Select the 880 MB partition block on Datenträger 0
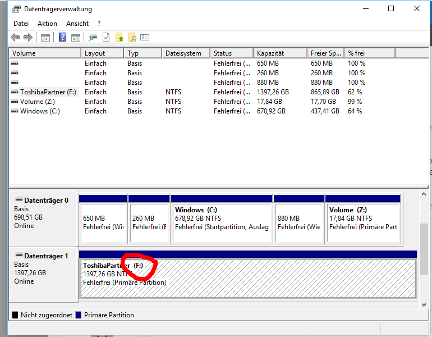432x337 pixels. pos(299,219)
